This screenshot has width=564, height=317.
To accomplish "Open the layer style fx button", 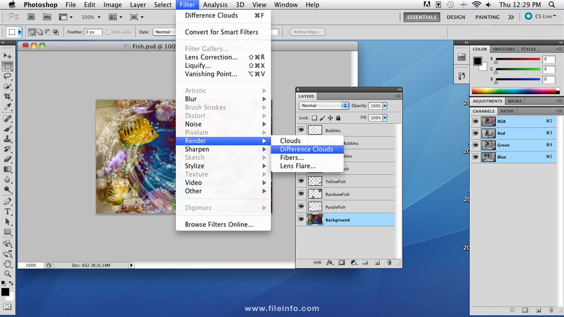I will [329, 263].
